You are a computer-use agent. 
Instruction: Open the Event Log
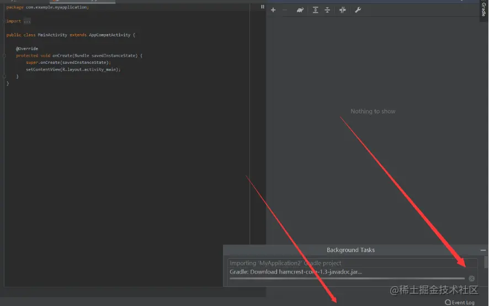pyautogui.click(x=460, y=302)
